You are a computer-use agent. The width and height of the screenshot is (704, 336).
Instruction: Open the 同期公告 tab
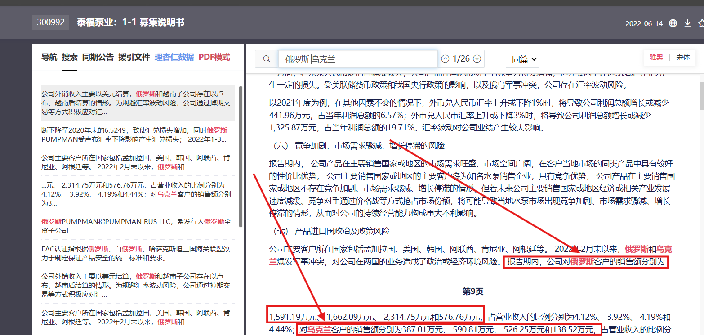point(98,57)
